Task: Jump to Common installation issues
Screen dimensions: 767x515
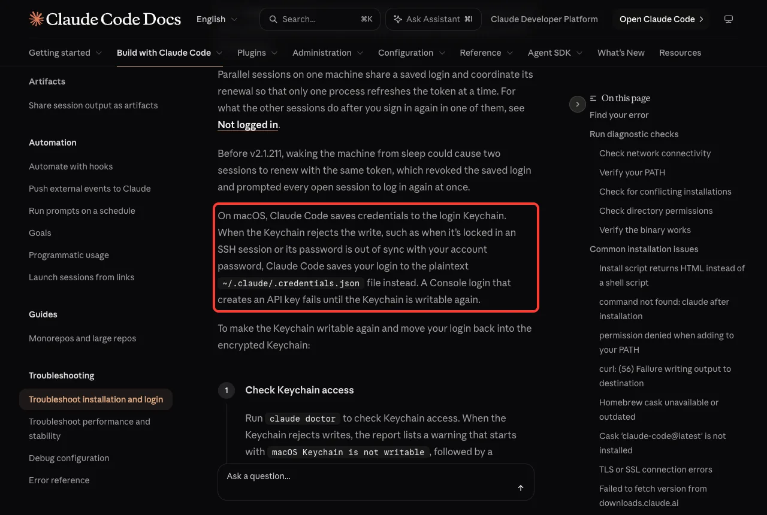Action: pyautogui.click(x=644, y=249)
